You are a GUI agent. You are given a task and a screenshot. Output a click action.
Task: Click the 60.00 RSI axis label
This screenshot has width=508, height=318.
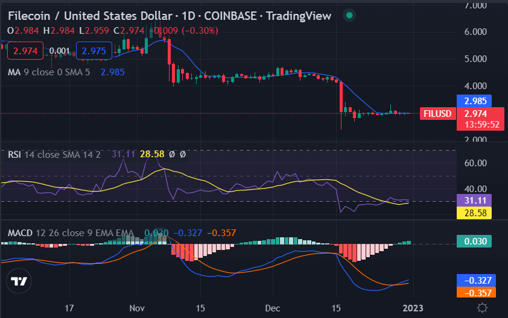click(475, 163)
